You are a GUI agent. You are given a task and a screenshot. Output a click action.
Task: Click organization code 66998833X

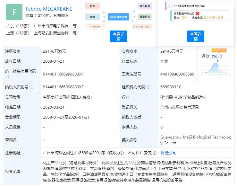[x=171, y=87]
